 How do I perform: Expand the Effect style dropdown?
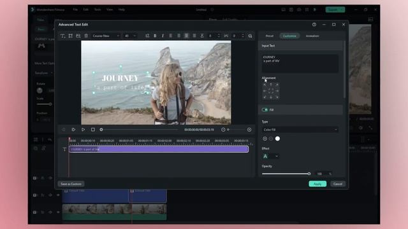pyautogui.click(x=277, y=156)
